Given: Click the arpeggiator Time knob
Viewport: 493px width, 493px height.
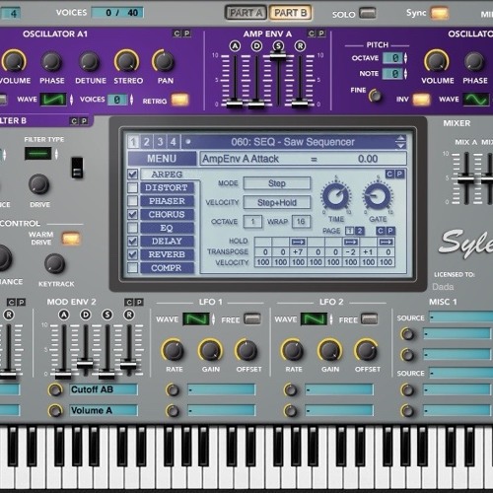Looking at the screenshot, I should (x=336, y=196).
